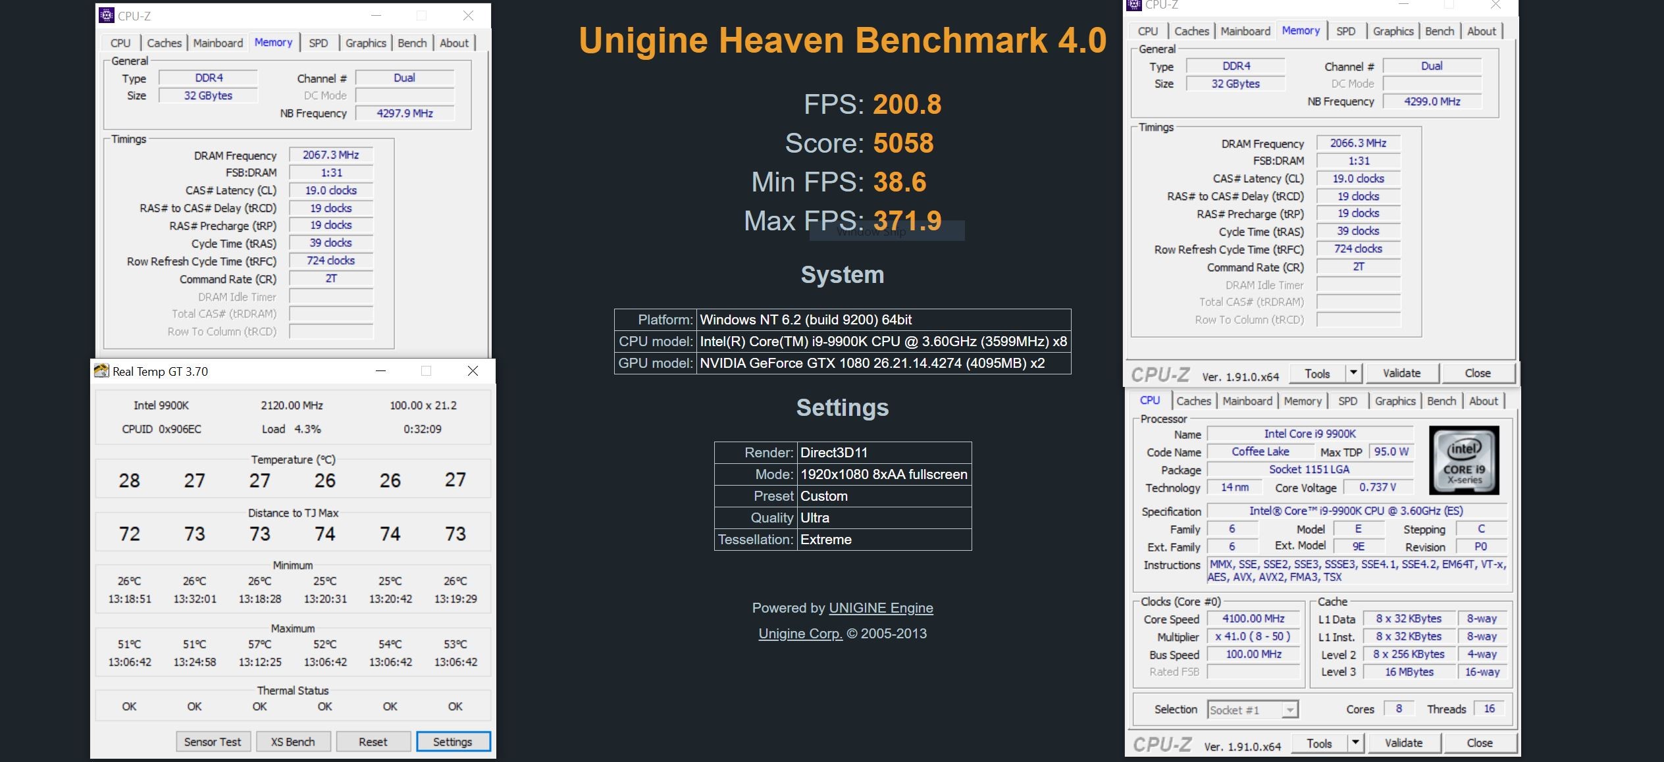This screenshot has height=762, width=1664.
Task: Click Max TDP value 95.0 W
Action: pos(1391,451)
